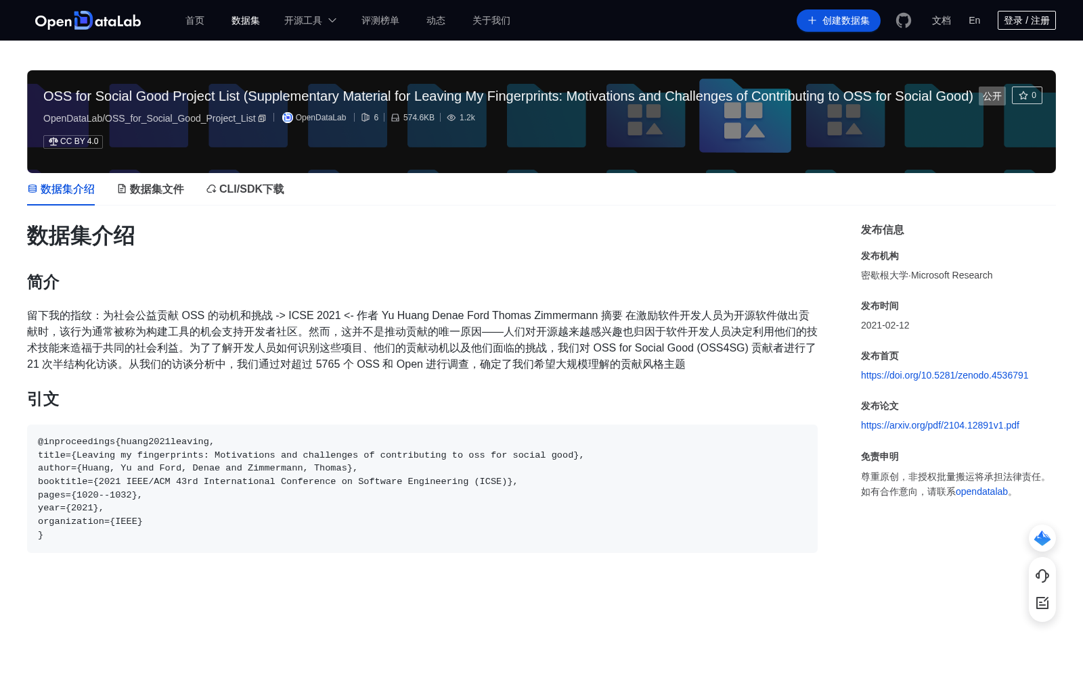
Task: Click the dataset path OpenDataLab/OSS_for_Social_Good_Project_List
Action: point(150,118)
